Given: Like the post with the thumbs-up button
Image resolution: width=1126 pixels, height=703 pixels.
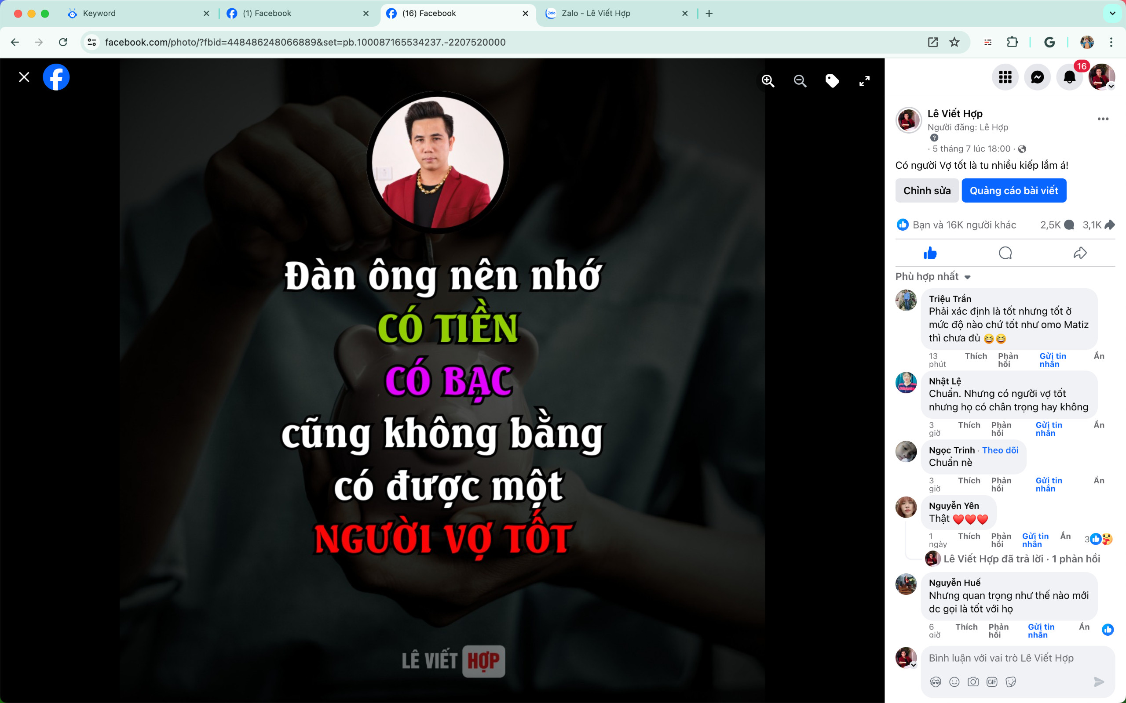Looking at the screenshot, I should click(x=930, y=253).
